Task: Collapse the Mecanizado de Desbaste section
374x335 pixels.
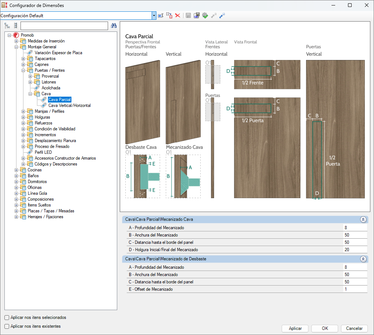Action: [363, 259]
